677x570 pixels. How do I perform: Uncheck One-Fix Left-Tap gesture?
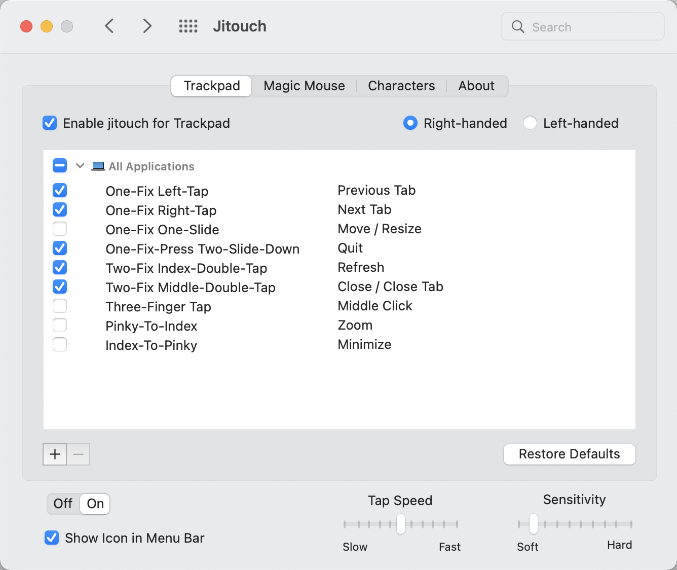(60, 190)
